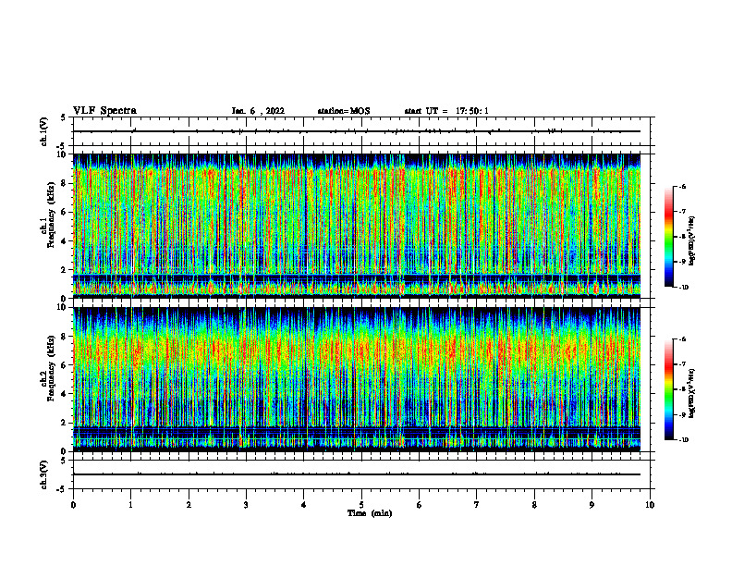Click time axis tick label "7"
This screenshot has width=732, height=566.
coord(477,505)
